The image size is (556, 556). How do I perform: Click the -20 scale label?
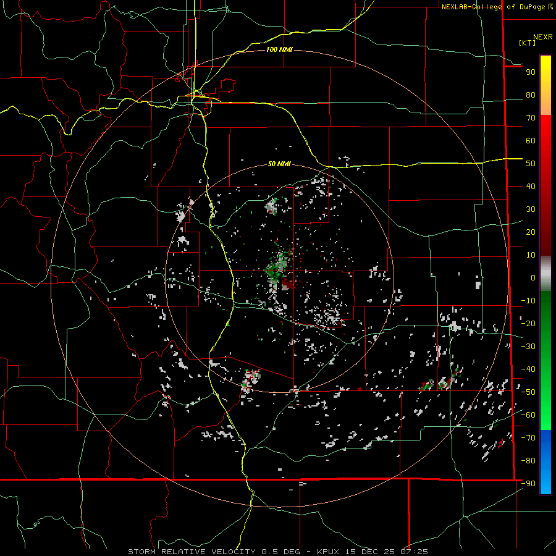[x=528, y=324]
